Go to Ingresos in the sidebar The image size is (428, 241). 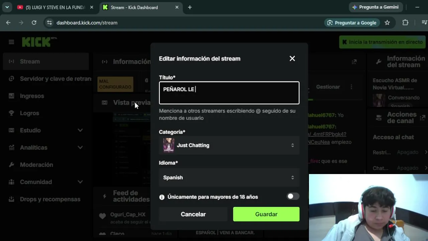pos(46,96)
